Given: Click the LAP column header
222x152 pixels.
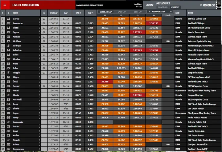Looking at the screenshot, I should 66,13.
